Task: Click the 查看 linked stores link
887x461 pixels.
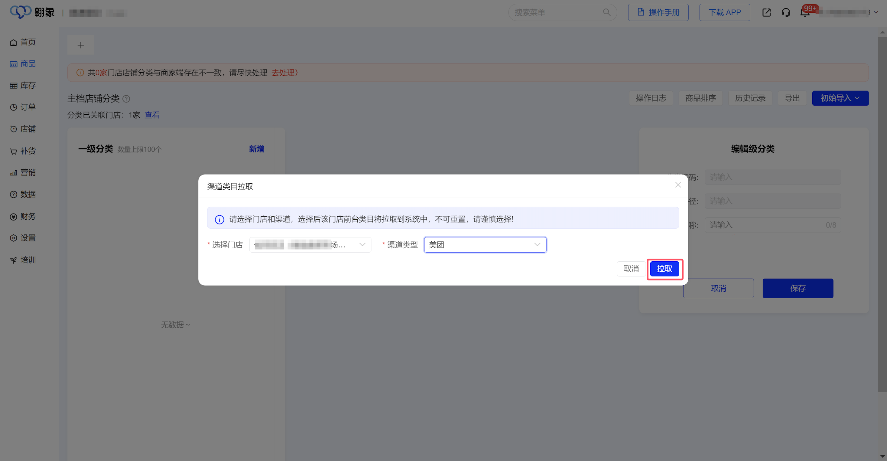Action: pos(152,115)
